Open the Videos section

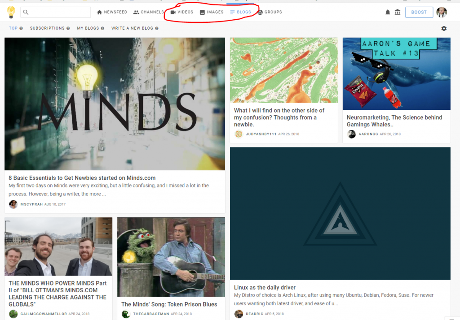pyautogui.click(x=182, y=12)
